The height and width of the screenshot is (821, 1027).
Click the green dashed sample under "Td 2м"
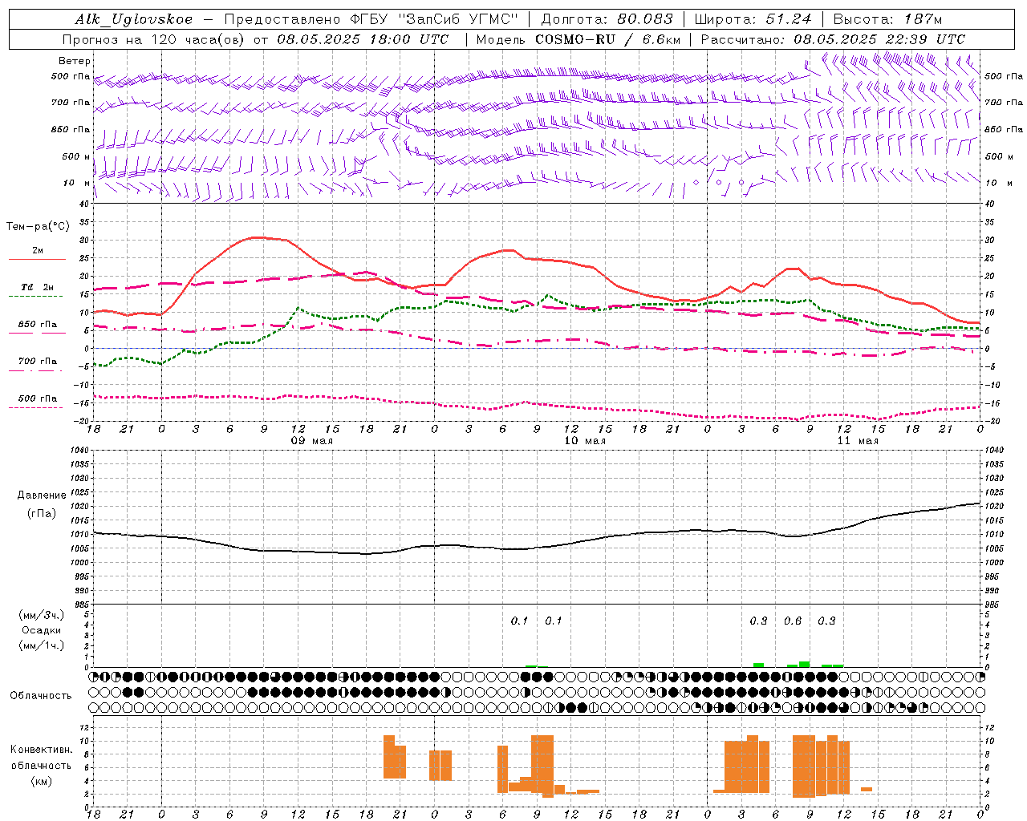(x=37, y=297)
